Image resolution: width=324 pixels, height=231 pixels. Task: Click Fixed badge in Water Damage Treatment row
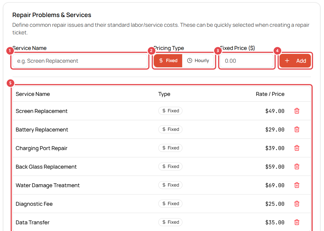(x=171, y=185)
